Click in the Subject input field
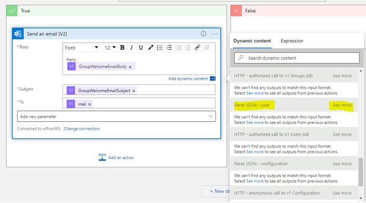Viewport: 366px width, 203px height. [139, 90]
